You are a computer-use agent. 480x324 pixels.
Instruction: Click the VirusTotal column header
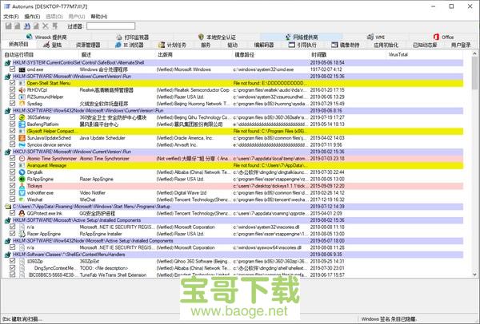[425, 54]
